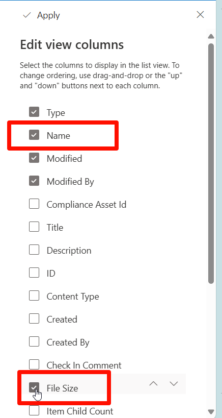Viewport: 222px width, 418px height.
Task: Click the Apply button
Action: click(x=41, y=15)
